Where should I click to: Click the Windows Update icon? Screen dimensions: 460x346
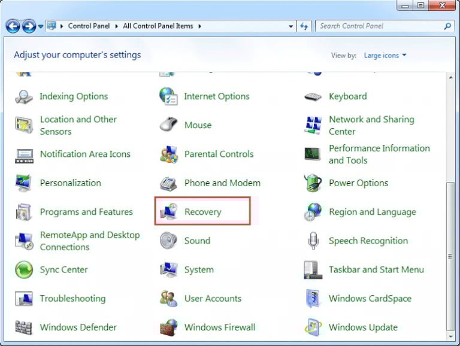pyautogui.click(x=313, y=327)
